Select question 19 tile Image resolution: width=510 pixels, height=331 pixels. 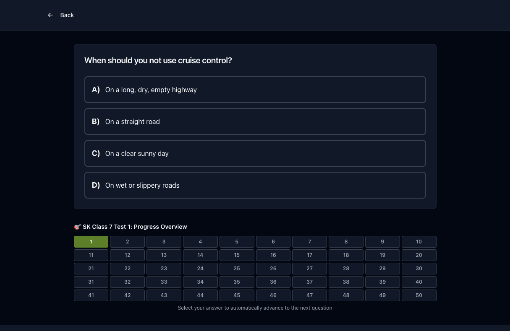pos(382,255)
